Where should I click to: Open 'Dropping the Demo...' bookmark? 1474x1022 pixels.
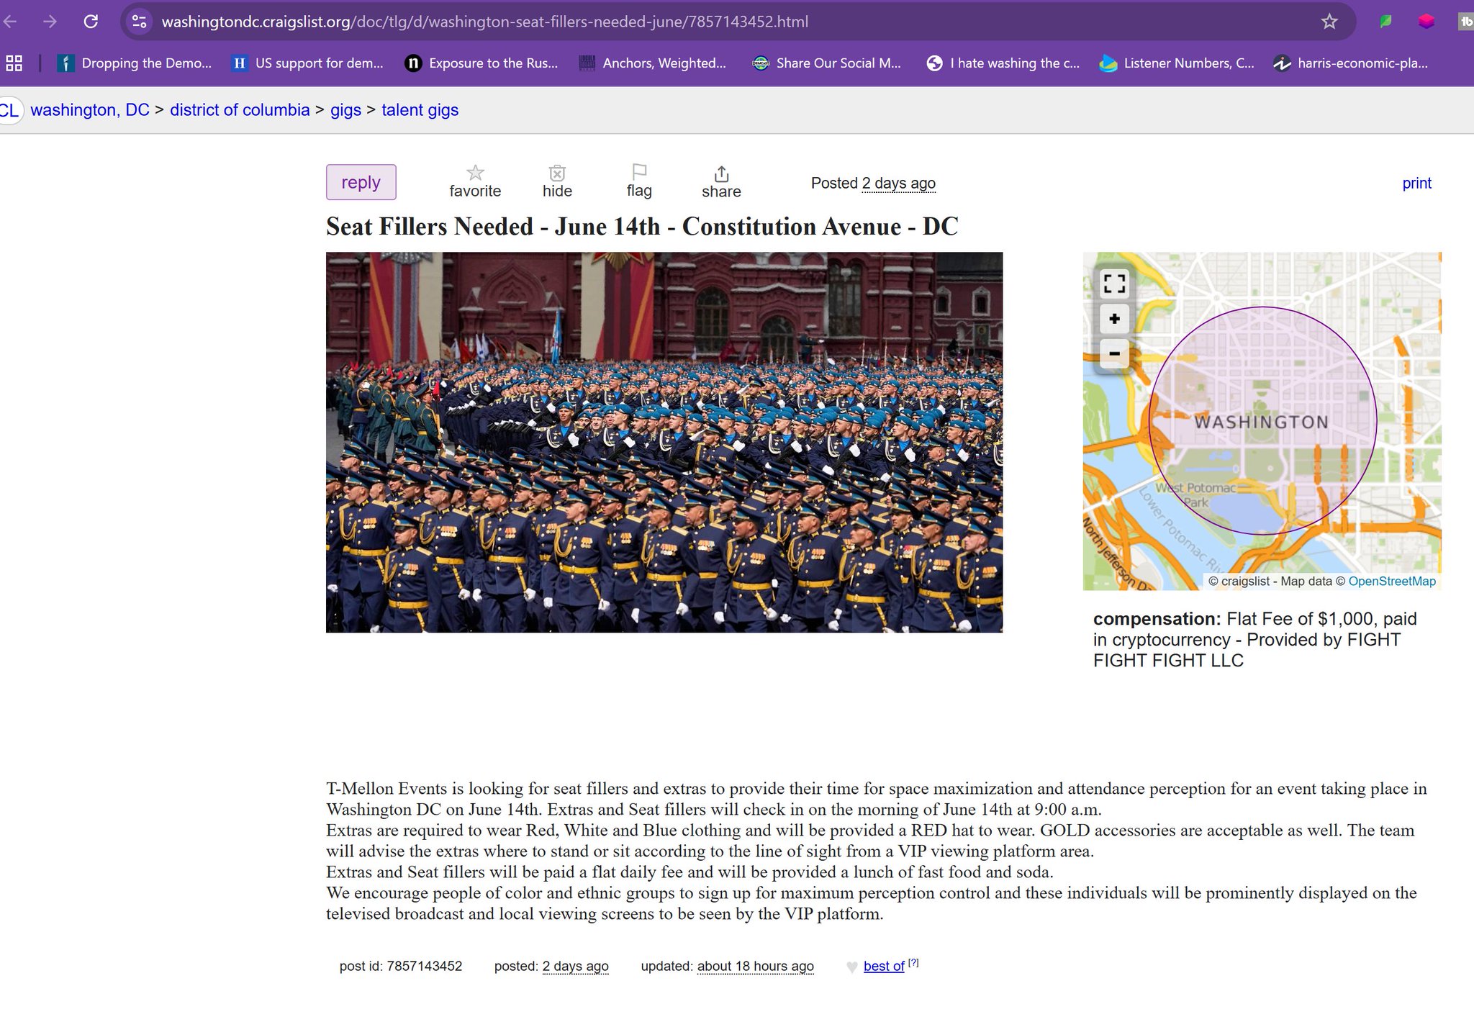135,63
